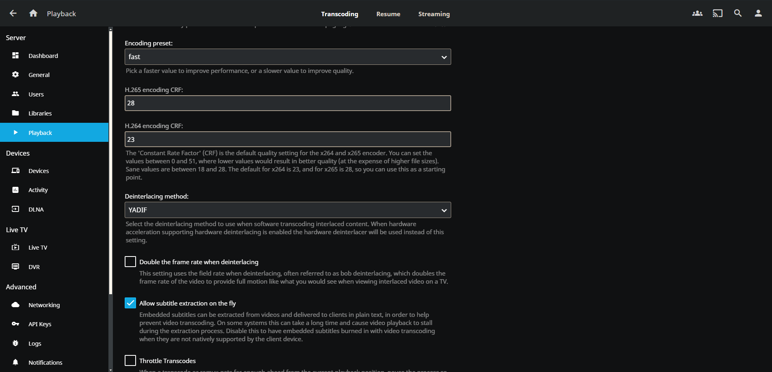Switch to the Resume tab
This screenshot has height=372, width=772.
tap(388, 14)
